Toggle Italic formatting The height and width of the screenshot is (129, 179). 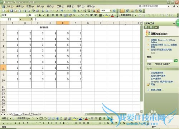[x=44, y=15]
